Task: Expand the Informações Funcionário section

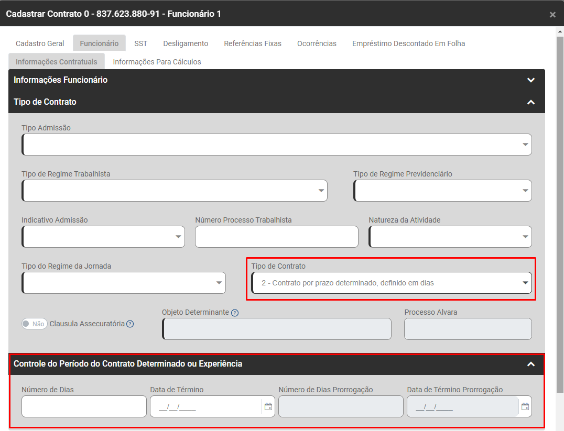Action: 531,80
